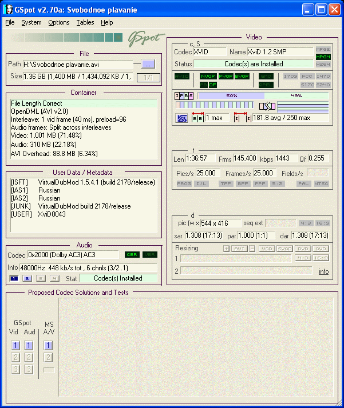Click the SVCD resize preset button
Screen dimensions: 344x408
[x=285, y=249]
